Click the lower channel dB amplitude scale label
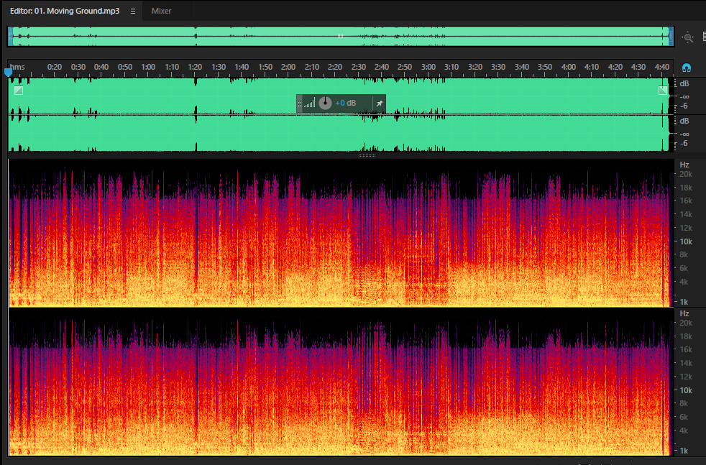 coord(684,121)
